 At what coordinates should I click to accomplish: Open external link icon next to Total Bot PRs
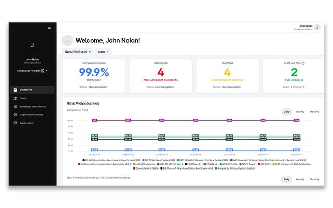pyautogui.click(x=303, y=63)
